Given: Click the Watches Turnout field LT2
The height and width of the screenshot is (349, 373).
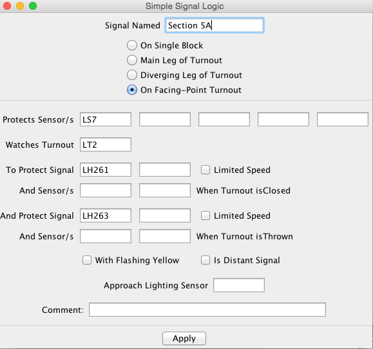Looking at the screenshot, I should [x=106, y=145].
